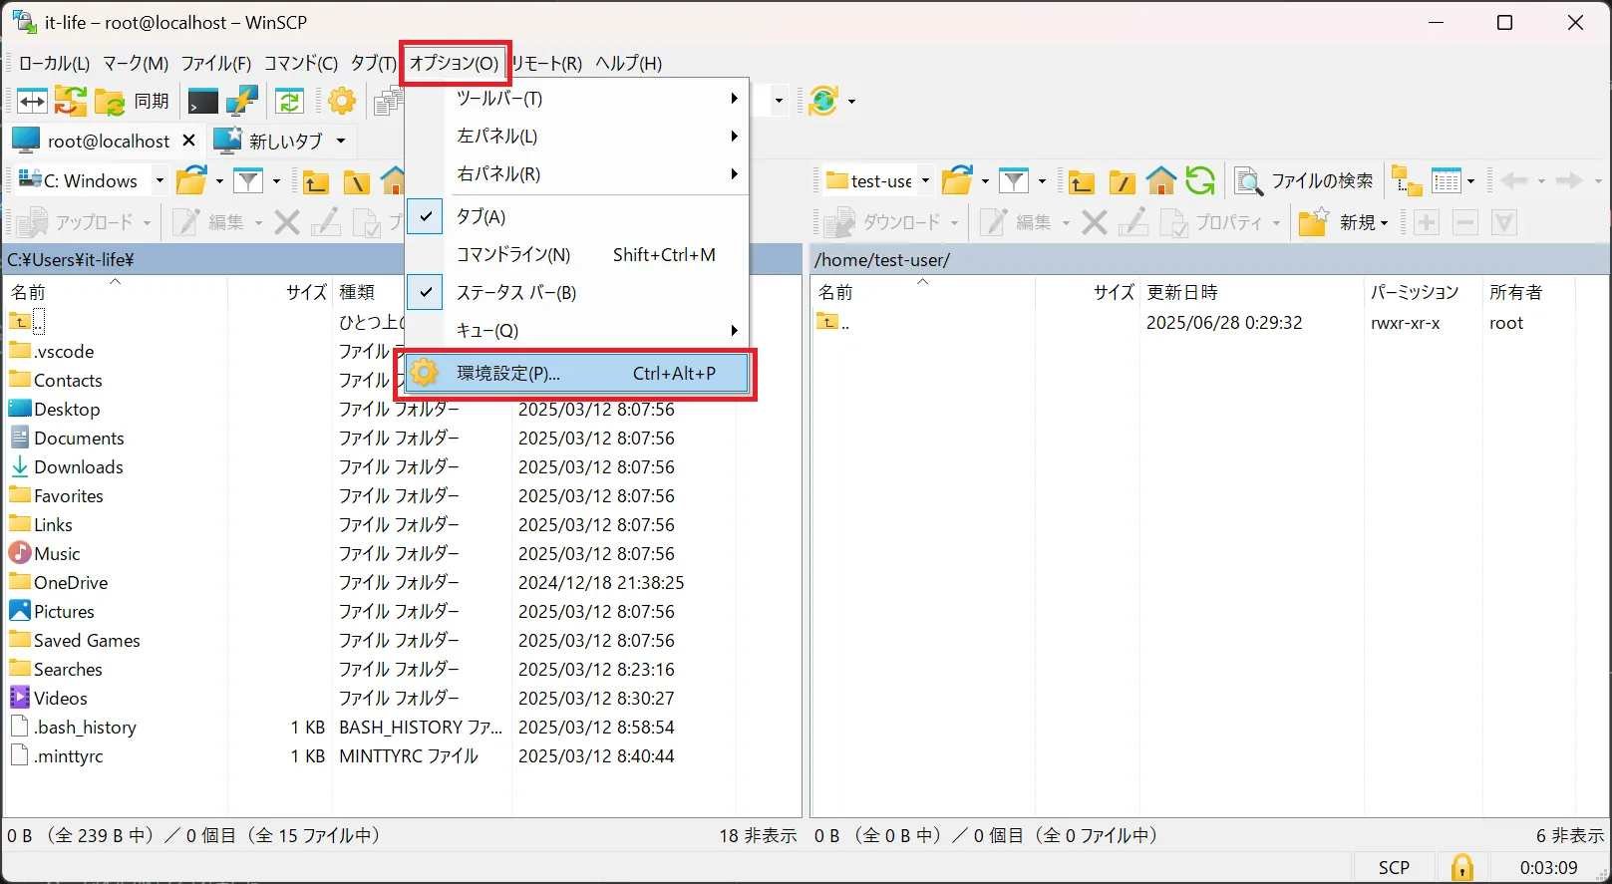Viewport: 1612px width, 884px height.
Task: Open the ファイル(F) menu
Action: [215, 63]
